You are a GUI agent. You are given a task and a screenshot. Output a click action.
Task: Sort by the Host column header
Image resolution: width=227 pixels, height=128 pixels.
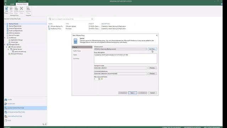click(91, 24)
